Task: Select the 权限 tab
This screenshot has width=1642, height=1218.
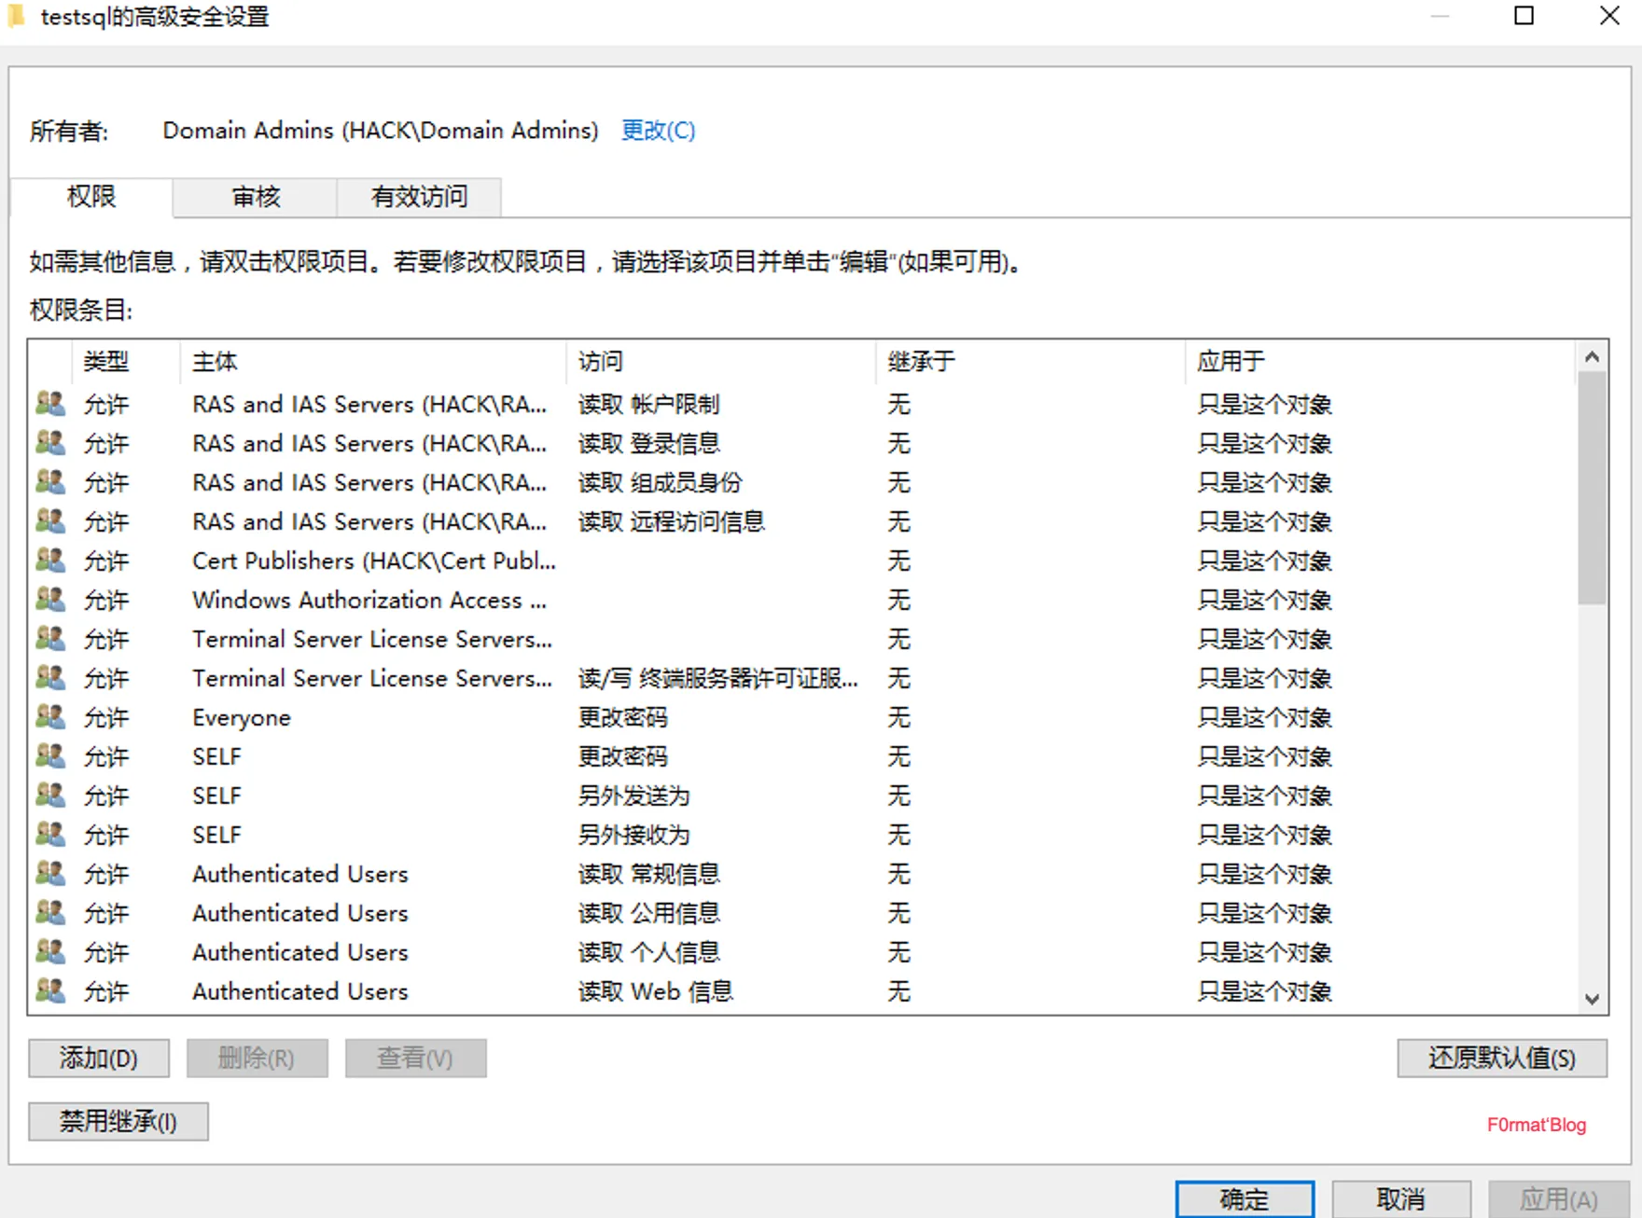Action: [x=91, y=197]
